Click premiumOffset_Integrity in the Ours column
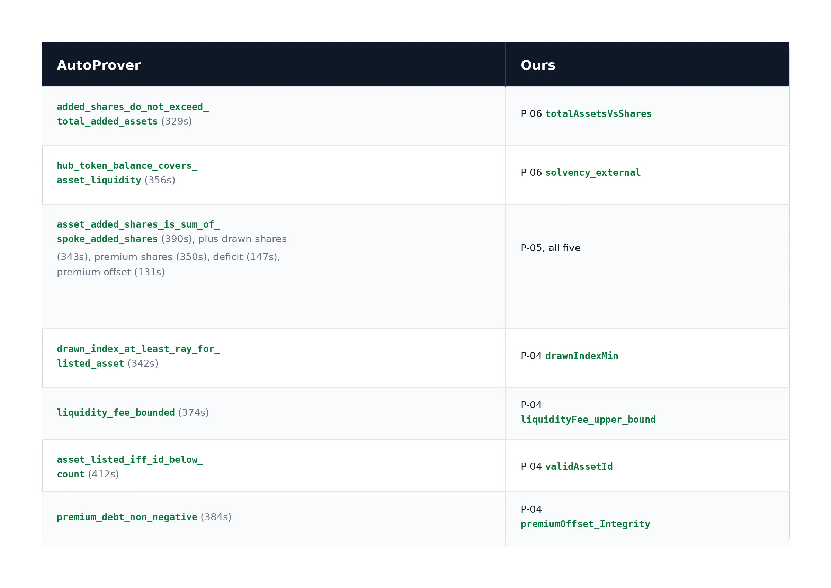Image resolution: width=831 pixels, height=588 pixels. [x=585, y=524]
